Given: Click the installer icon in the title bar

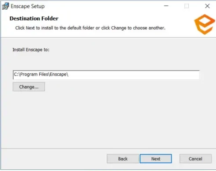Looking at the screenshot, I should tap(5, 6).
